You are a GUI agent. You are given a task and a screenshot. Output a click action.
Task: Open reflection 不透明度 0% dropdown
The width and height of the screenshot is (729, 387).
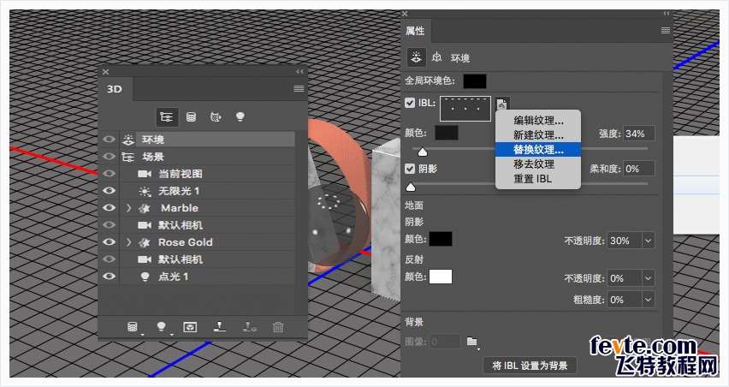[648, 278]
